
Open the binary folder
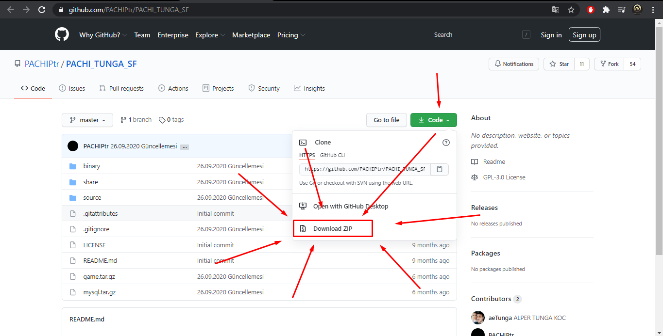(x=92, y=166)
